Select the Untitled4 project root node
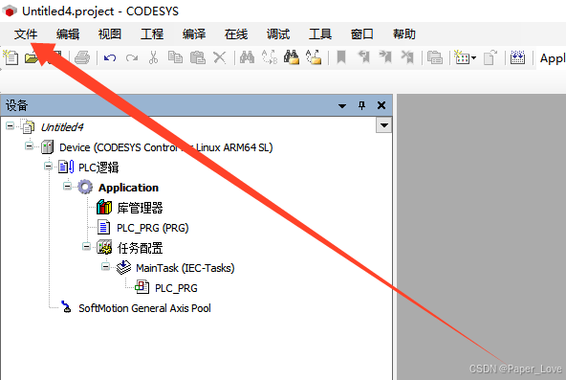Viewport: 566px width, 380px height. (x=62, y=127)
